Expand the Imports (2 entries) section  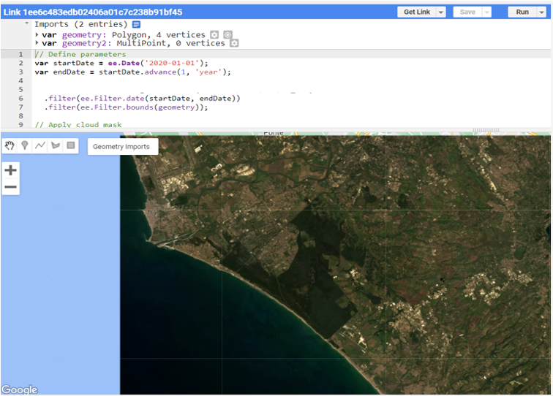point(28,24)
